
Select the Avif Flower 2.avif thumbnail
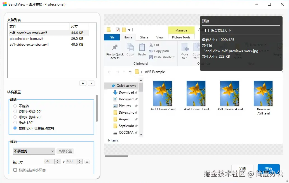tap(163, 93)
